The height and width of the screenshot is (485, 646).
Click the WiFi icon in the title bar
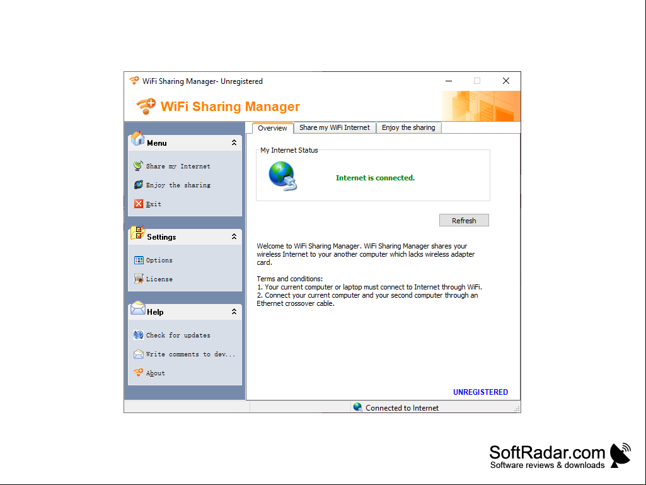coord(134,81)
